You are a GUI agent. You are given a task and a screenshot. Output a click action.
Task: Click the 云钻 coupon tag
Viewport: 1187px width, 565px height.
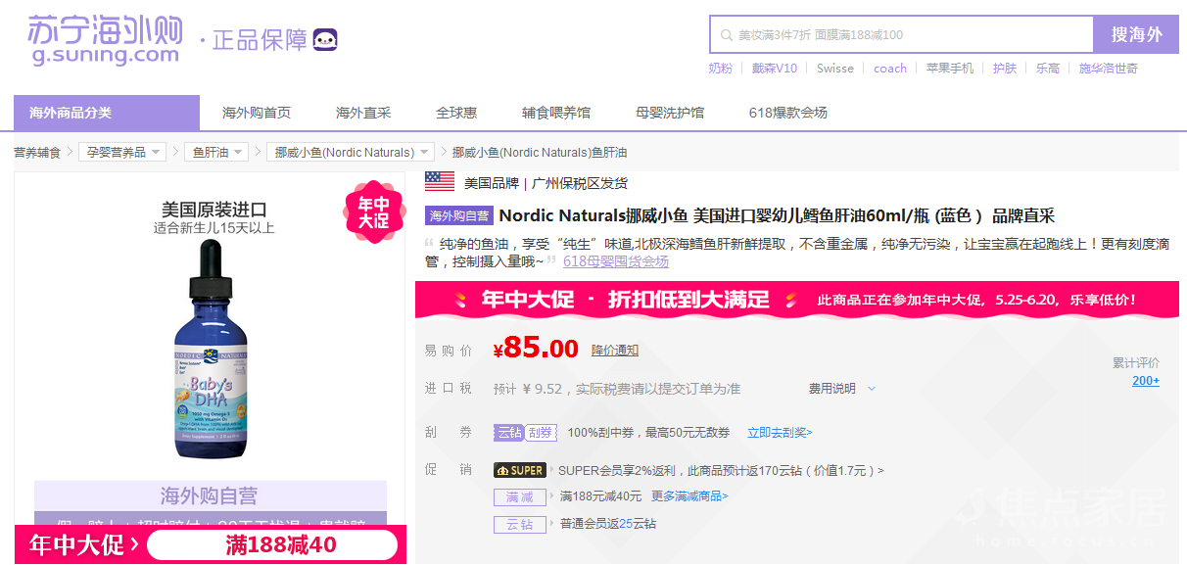pos(508,433)
